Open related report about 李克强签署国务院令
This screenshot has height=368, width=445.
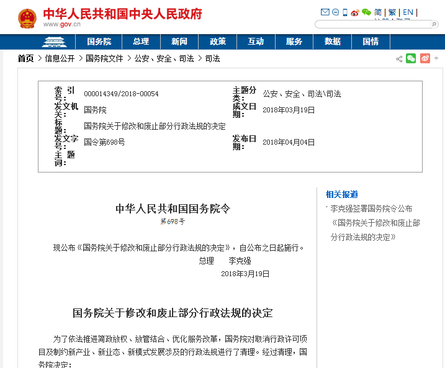(x=371, y=209)
